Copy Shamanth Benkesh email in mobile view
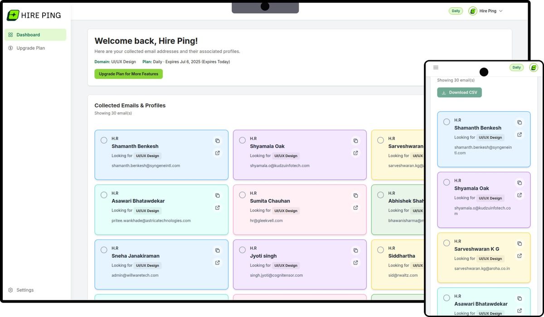Screen dimensions: 544x317 [x=520, y=122]
